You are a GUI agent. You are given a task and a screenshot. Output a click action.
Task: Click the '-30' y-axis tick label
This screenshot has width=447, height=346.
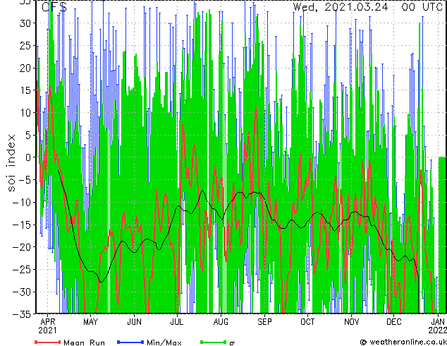pos(22,292)
